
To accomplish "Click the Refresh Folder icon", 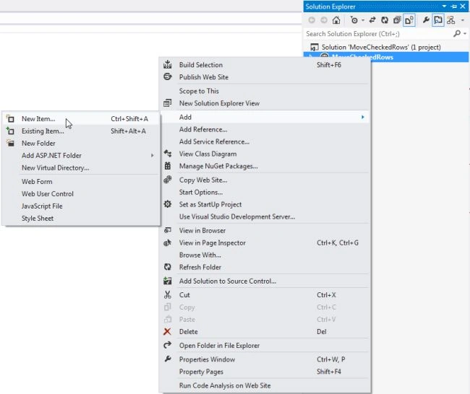I will click(x=168, y=267).
